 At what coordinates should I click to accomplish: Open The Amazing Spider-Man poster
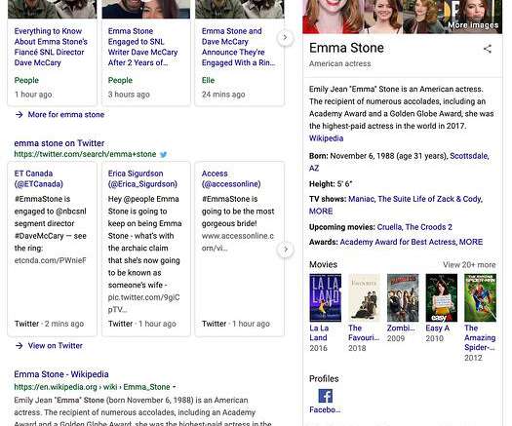click(480, 297)
